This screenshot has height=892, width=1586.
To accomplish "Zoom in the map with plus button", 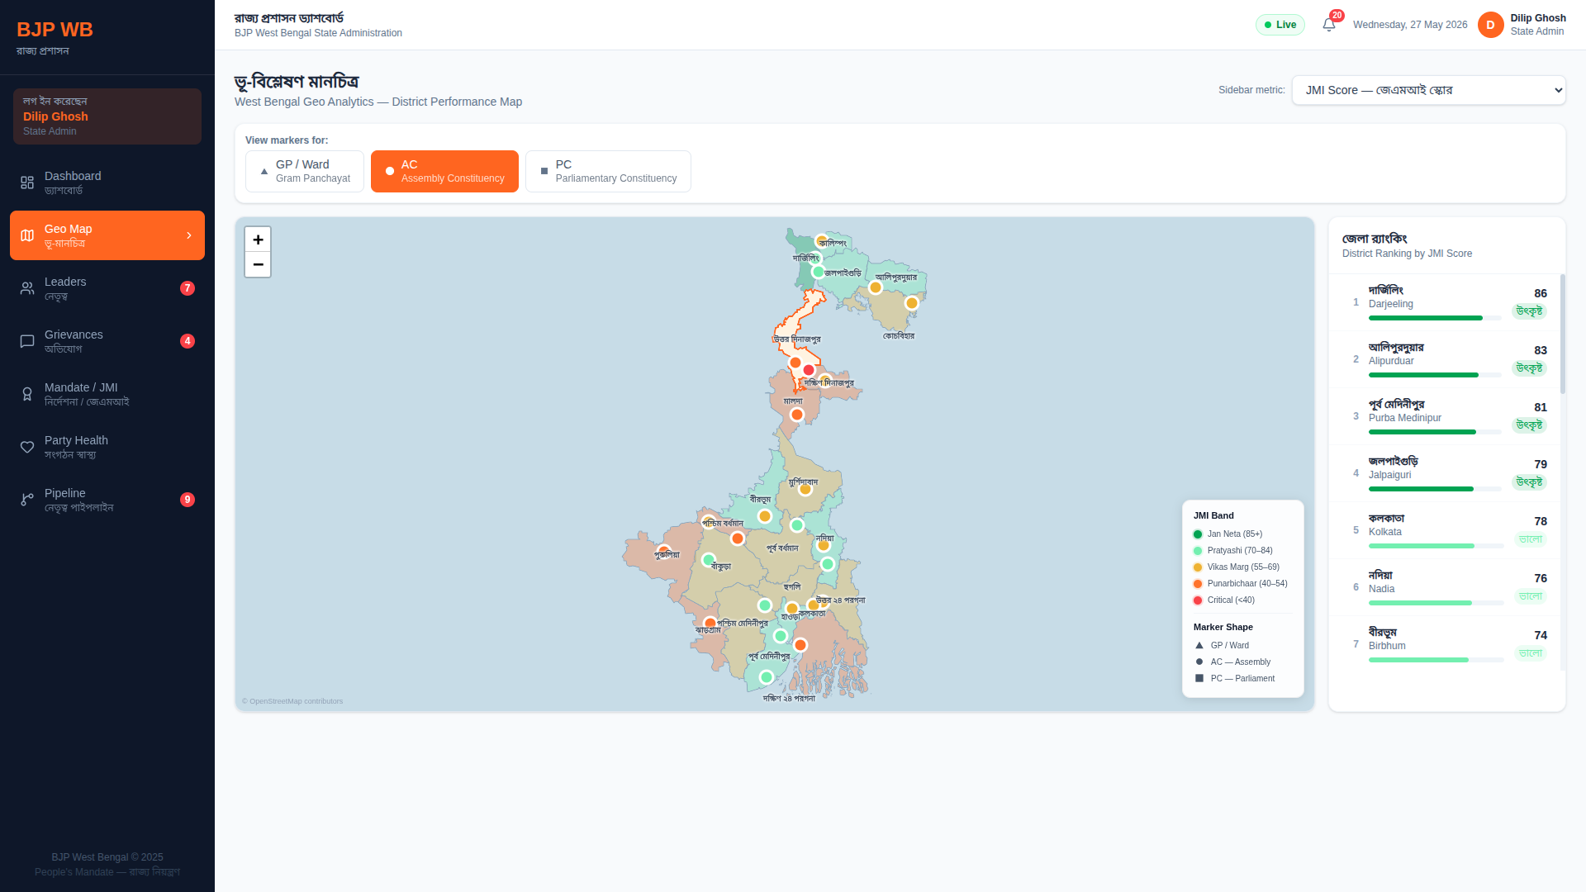I will tap(258, 240).
